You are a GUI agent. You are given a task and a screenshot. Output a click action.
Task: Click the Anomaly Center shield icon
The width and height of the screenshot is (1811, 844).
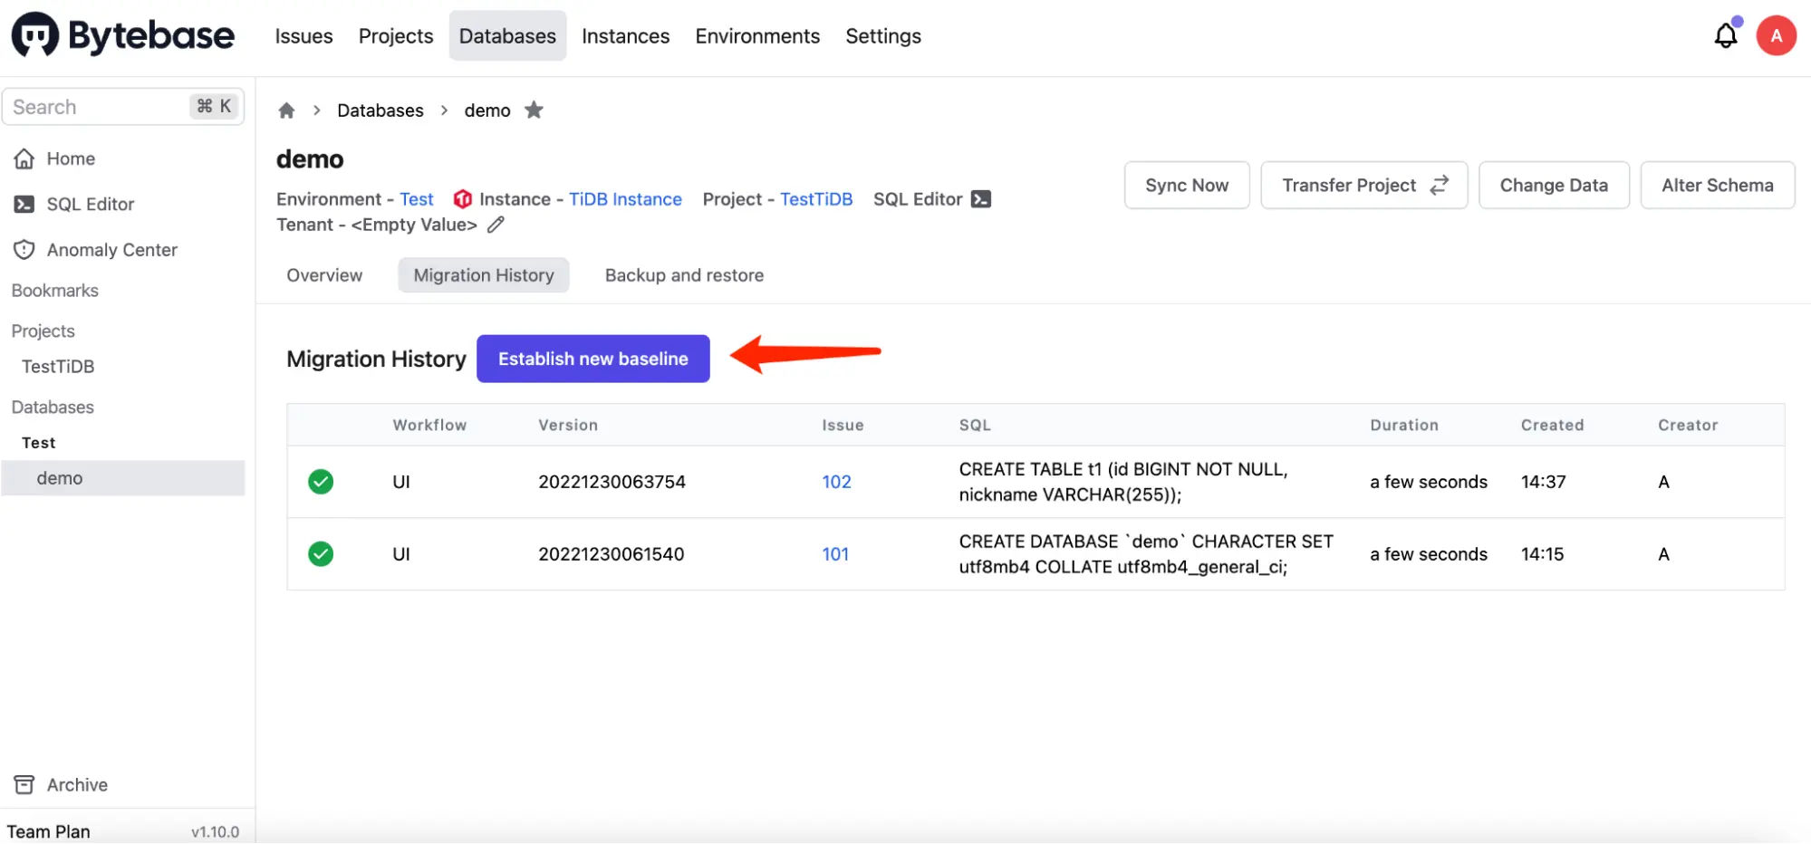coord(24,250)
